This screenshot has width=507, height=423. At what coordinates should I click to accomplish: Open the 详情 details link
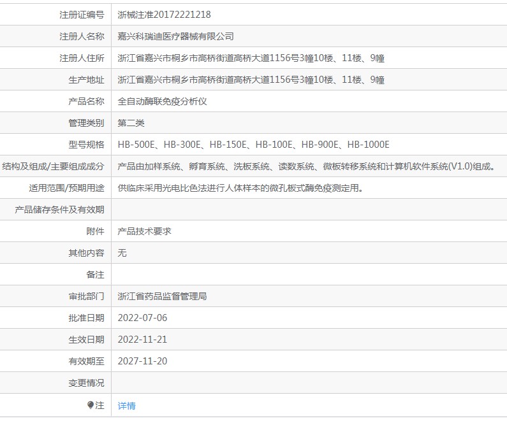point(126,406)
